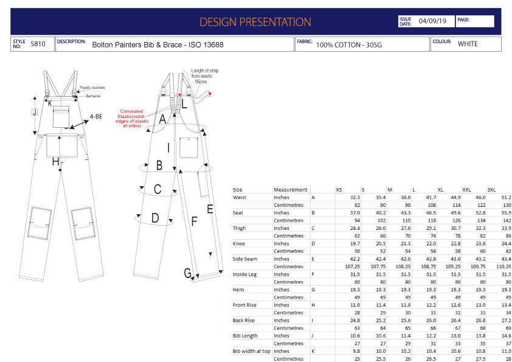
Task: Click the H code in Front Rise row
Action: tap(313, 305)
